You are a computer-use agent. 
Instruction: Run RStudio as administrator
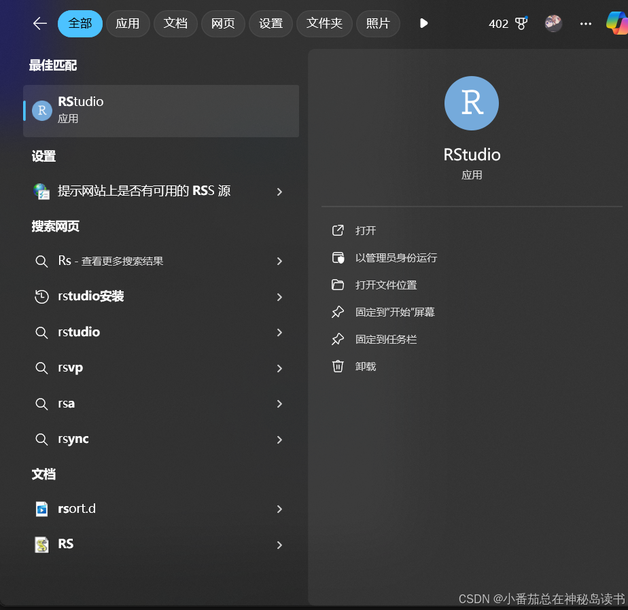[x=396, y=257]
